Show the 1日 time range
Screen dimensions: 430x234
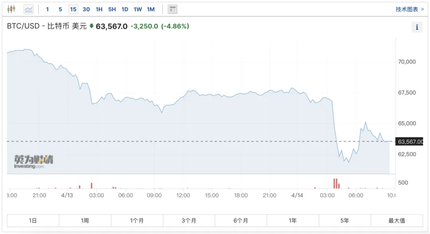click(x=33, y=221)
